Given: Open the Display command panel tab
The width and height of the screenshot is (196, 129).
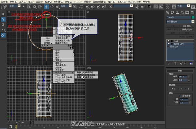Looking at the screenshot, I should 187,12.
